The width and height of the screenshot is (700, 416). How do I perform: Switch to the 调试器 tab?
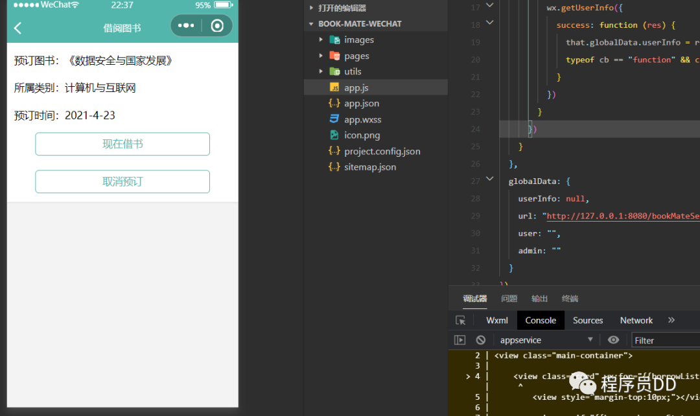coord(474,299)
